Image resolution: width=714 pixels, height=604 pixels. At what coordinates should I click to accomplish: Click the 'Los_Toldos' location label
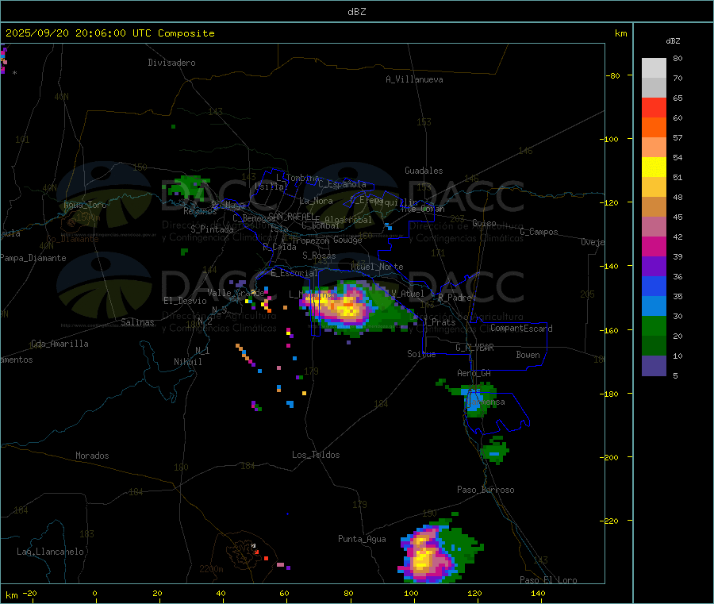tap(316, 455)
